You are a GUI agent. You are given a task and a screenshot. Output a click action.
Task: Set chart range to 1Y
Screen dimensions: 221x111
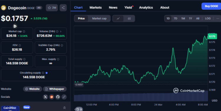190,18
